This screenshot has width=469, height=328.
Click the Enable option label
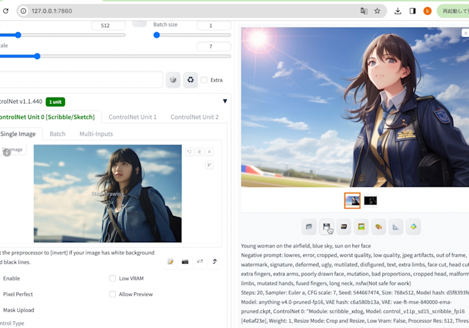coord(11,279)
